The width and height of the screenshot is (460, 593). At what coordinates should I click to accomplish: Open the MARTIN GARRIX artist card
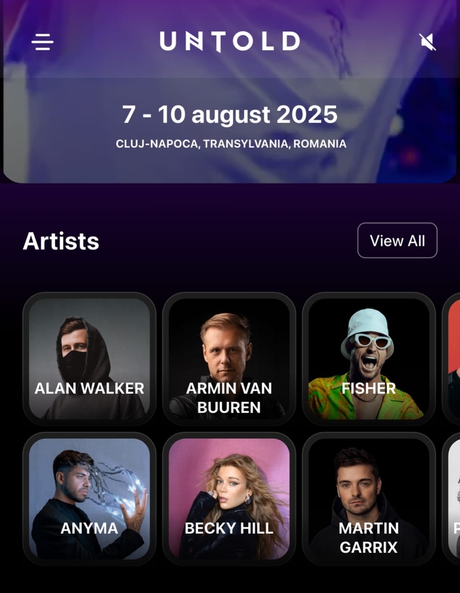point(369,499)
